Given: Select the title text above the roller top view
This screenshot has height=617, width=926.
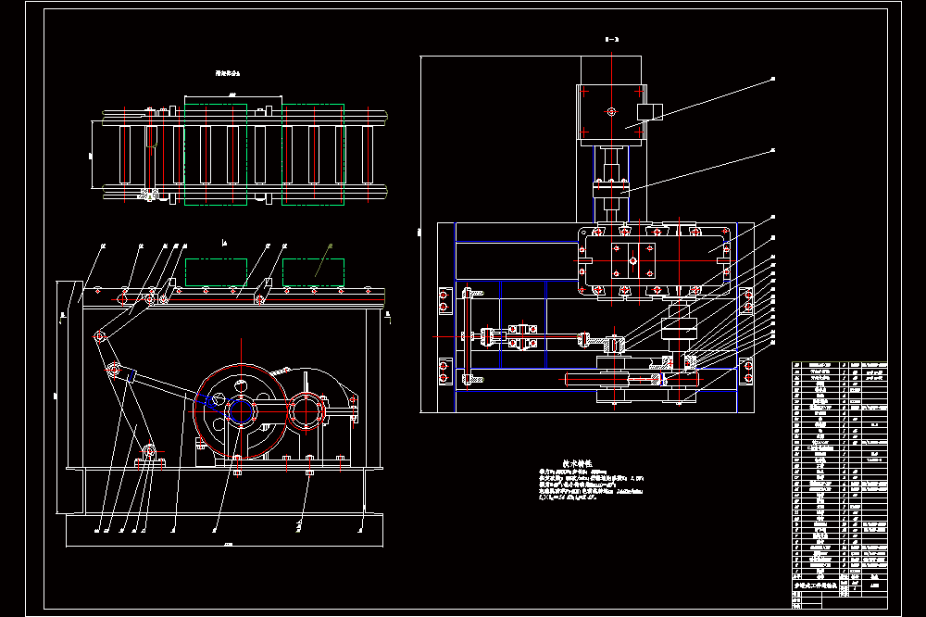Looking at the screenshot, I should point(228,73).
